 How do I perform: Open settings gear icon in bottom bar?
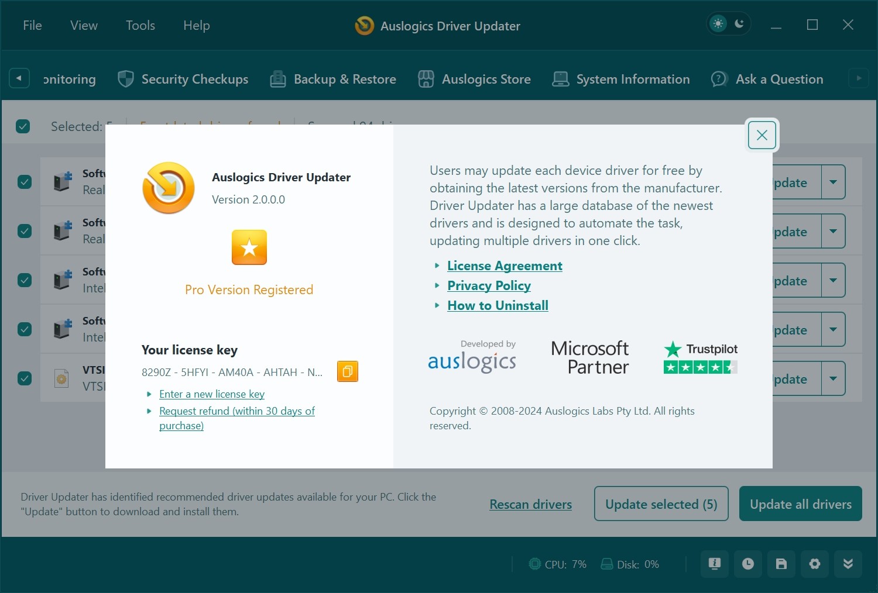815,564
